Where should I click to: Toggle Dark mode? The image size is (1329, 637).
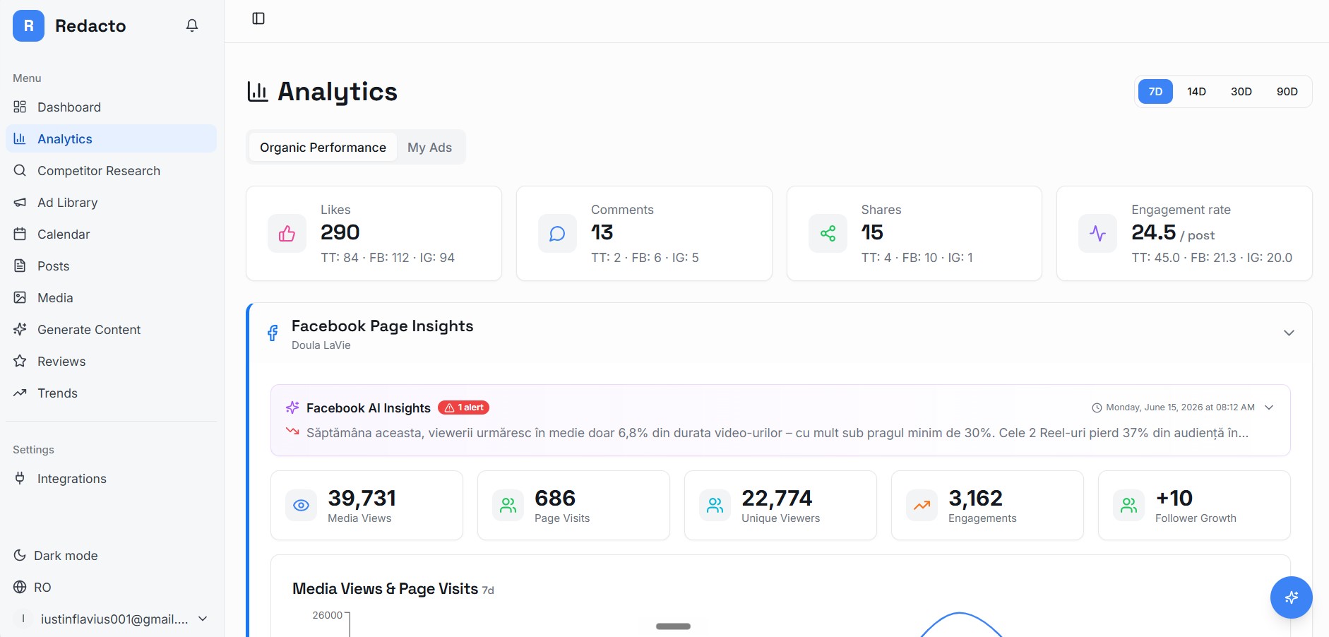[56, 556]
